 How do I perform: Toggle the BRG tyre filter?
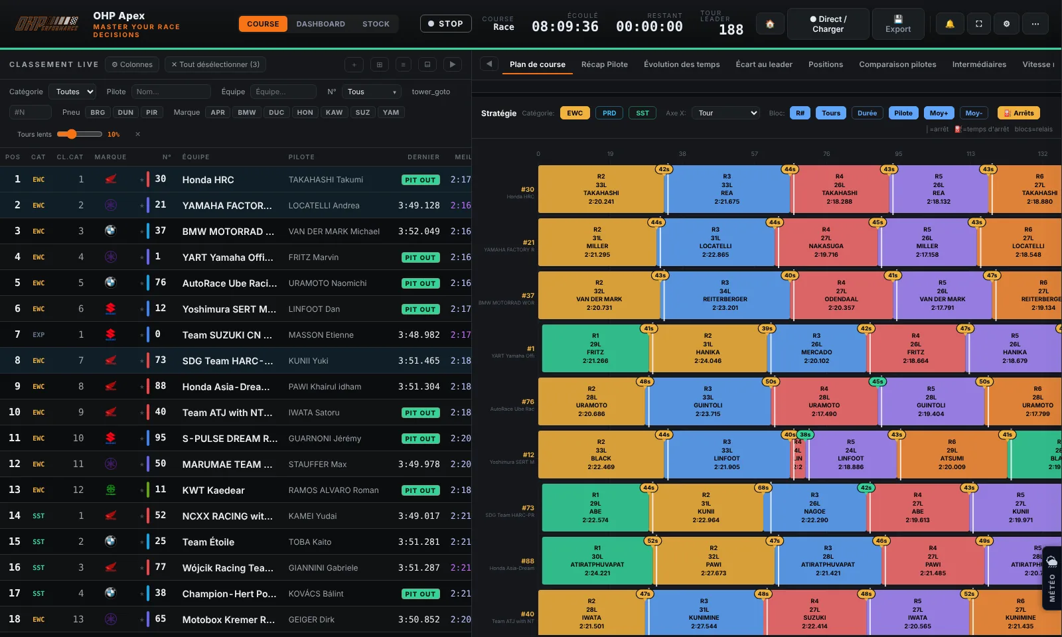click(x=98, y=112)
